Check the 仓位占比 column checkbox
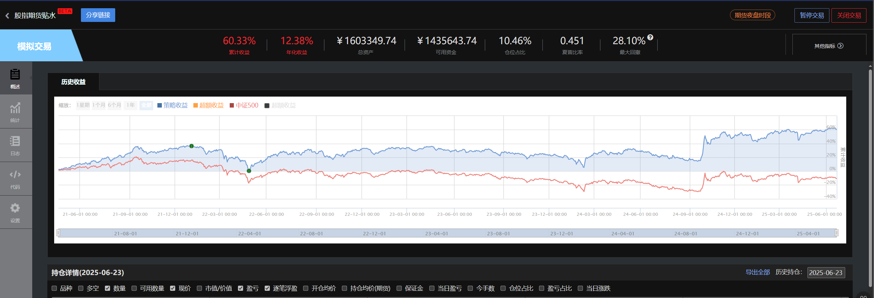This screenshot has width=874, height=298. click(x=503, y=288)
